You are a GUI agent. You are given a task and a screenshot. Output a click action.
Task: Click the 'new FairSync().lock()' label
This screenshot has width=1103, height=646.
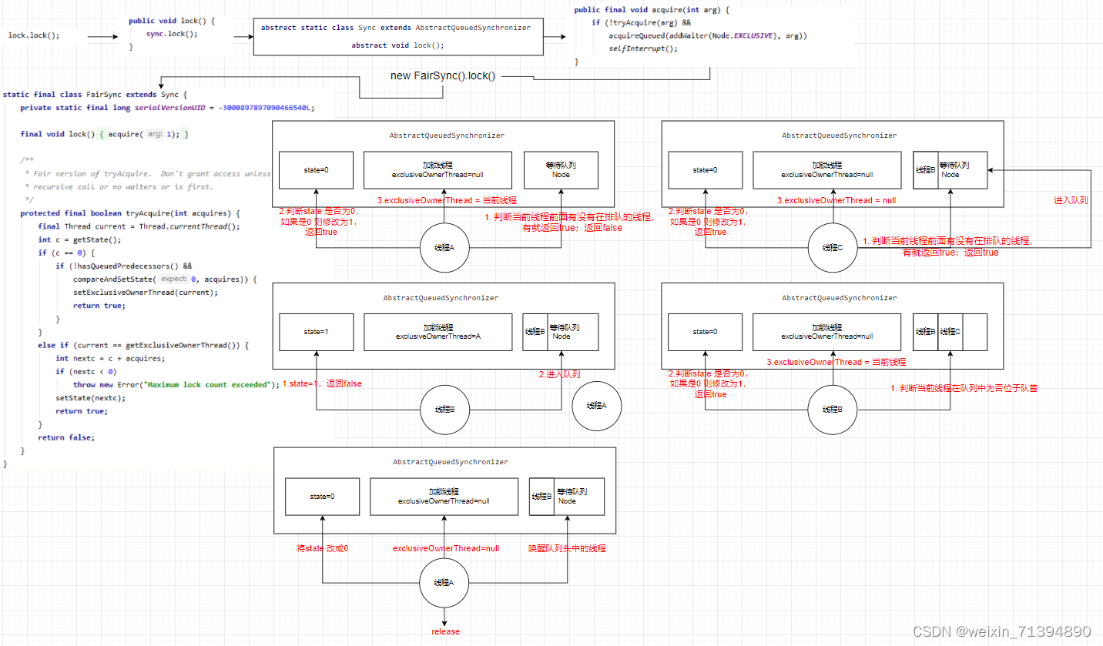[443, 76]
